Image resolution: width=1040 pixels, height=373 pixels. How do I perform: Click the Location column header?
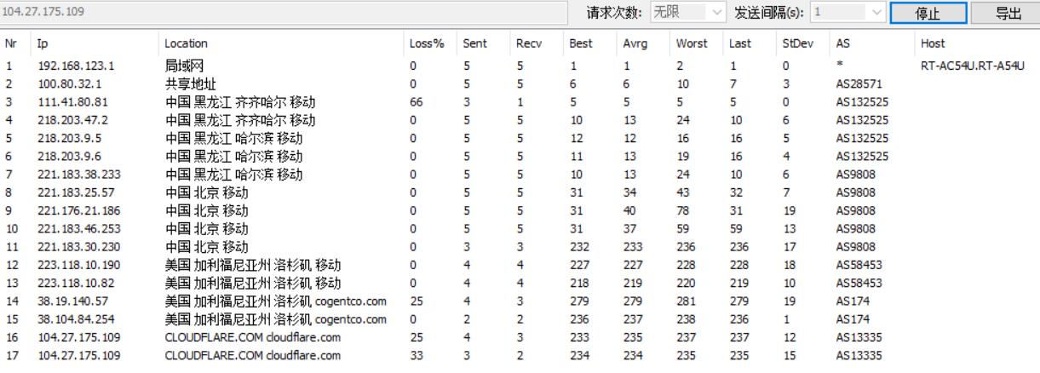pos(185,43)
